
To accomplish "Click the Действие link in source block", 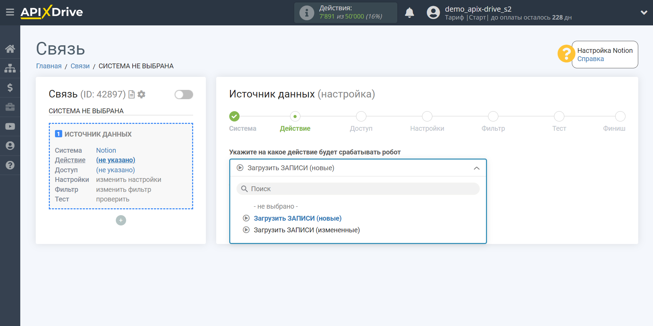I will pyautogui.click(x=70, y=160).
